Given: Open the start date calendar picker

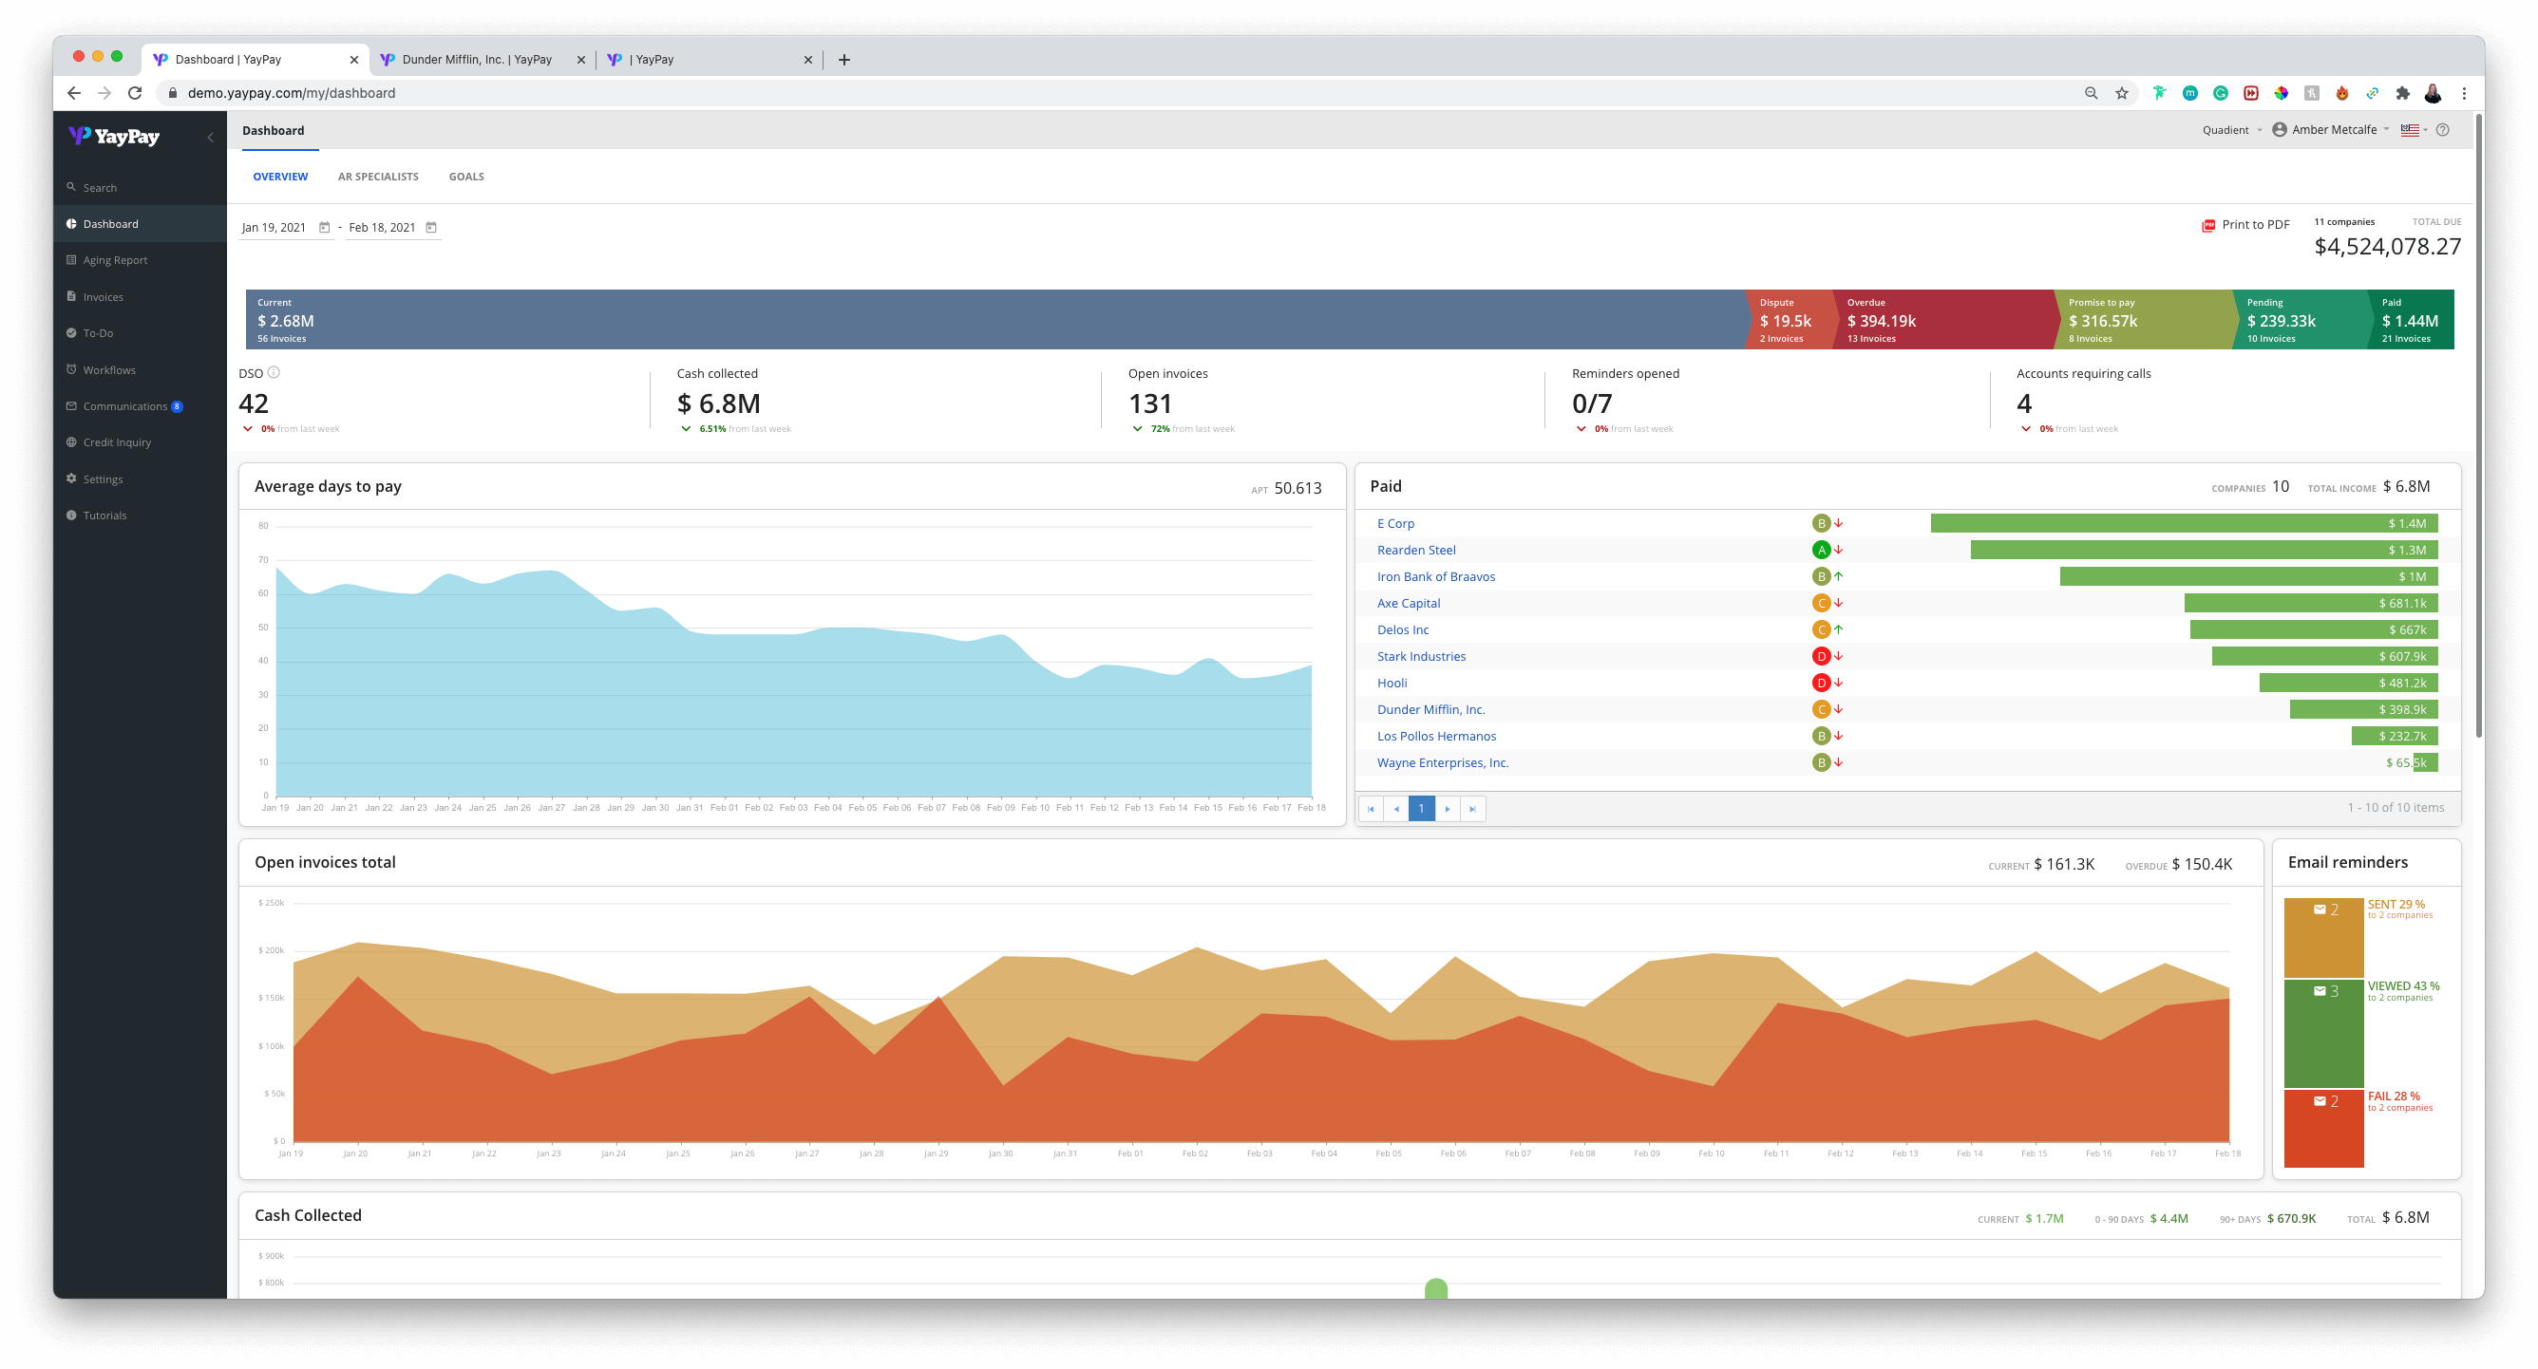Looking at the screenshot, I should click(325, 227).
